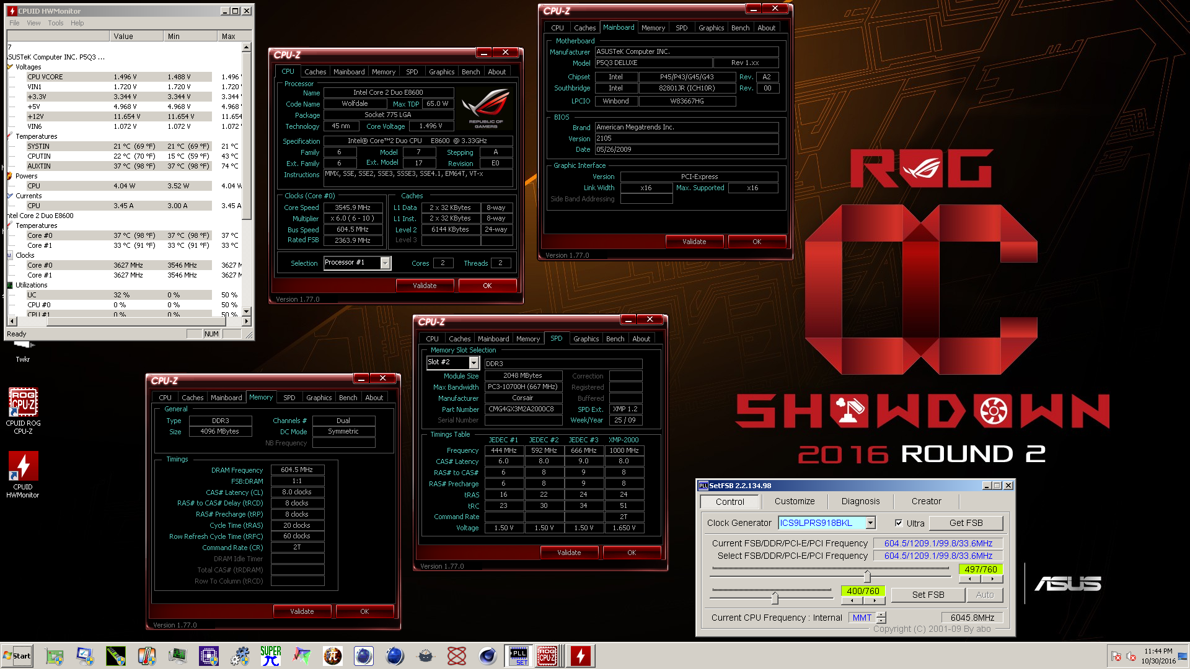Image resolution: width=1190 pixels, height=669 pixels.
Task: Open the green graph monitor taskbar icon
Action: tap(178, 656)
